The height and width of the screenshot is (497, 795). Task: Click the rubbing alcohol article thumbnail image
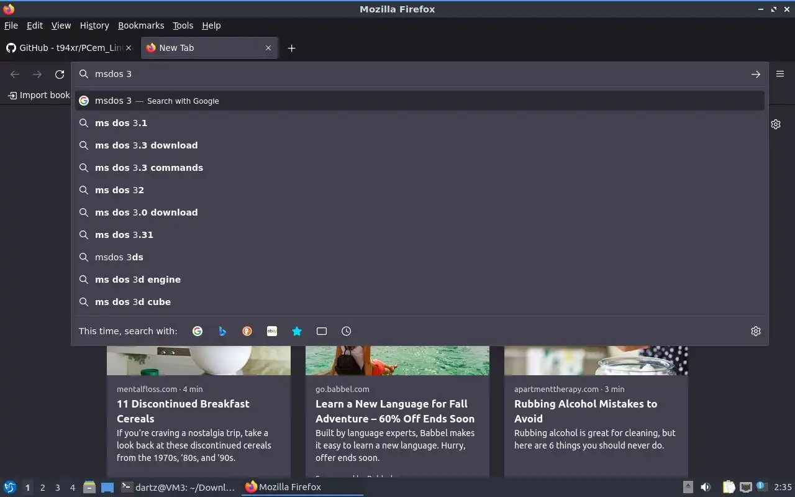coord(596,360)
